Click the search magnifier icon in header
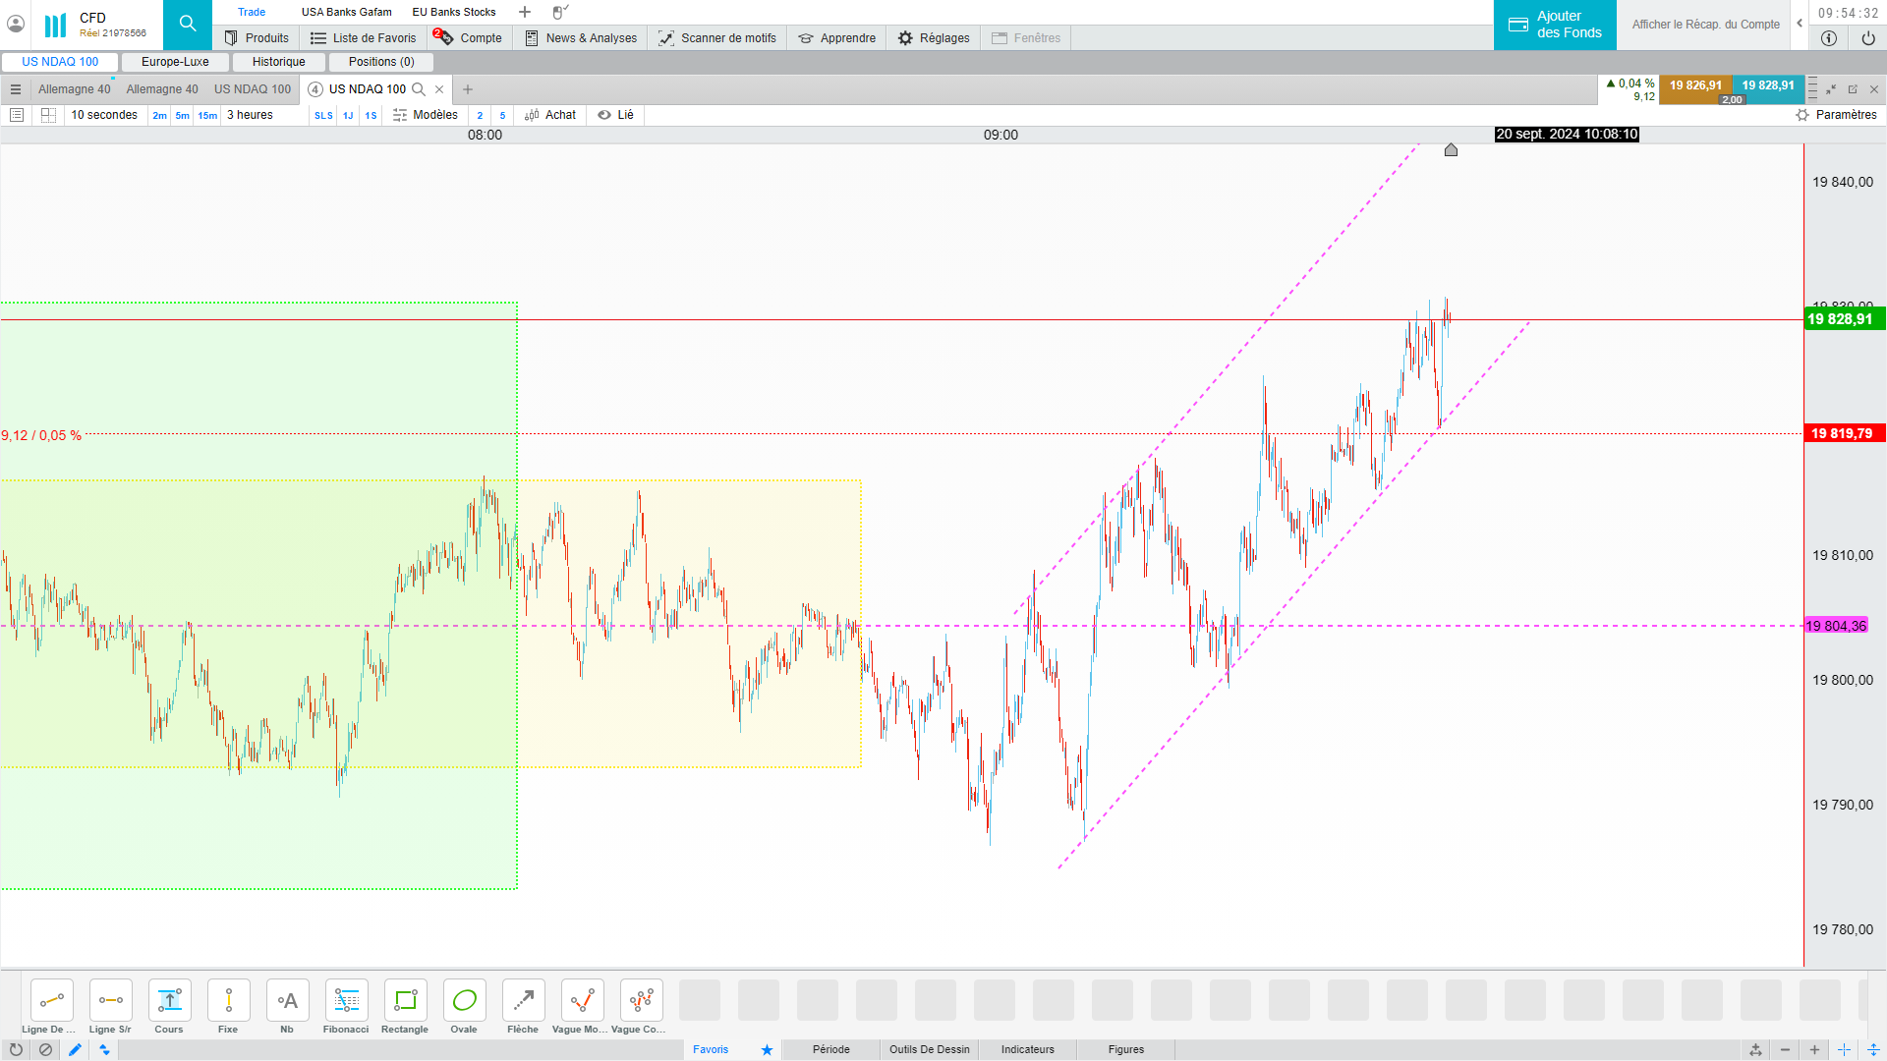Image resolution: width=1887 pixels, height=1061 pixels. (188, 25)
